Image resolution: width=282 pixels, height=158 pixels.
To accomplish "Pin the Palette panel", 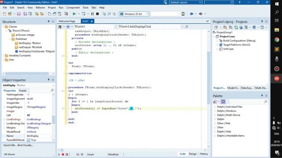I will [x=262, y=96].
